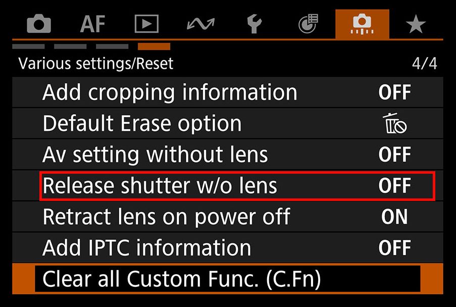The height and width of the screenshot is (307, 456).
Task: Jump to the first page indicator bar
Action: [x=28, y=47]
